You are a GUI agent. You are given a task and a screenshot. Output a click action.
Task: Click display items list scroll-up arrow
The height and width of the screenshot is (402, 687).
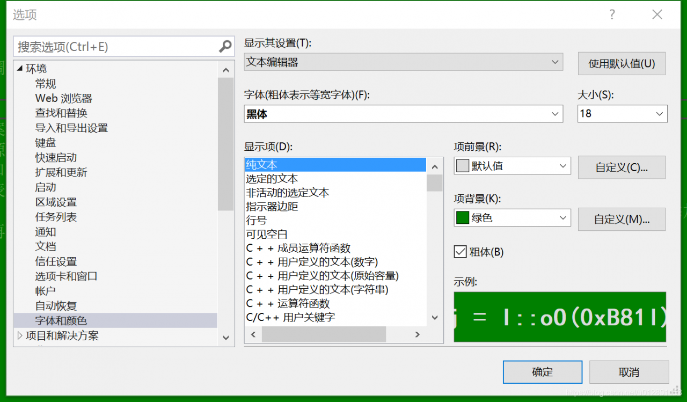(x=435, y=166)
